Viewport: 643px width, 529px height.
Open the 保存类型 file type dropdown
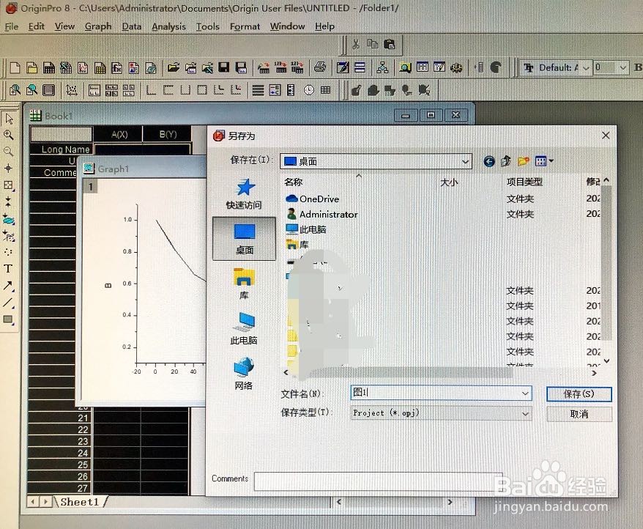pos(525,413)
